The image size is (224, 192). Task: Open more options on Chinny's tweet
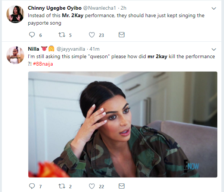[214, 8]
